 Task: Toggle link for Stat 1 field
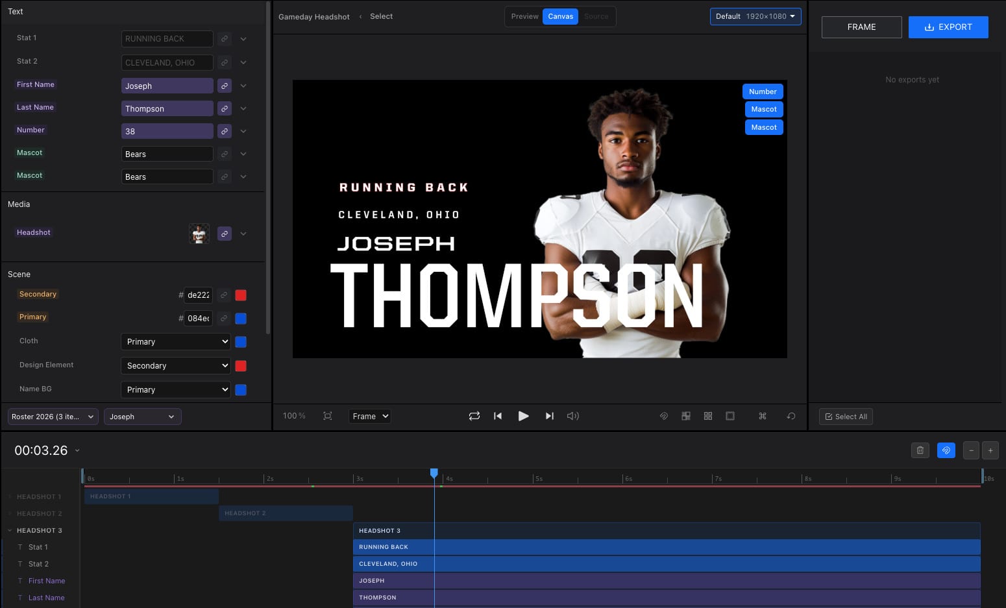[224, 39]
